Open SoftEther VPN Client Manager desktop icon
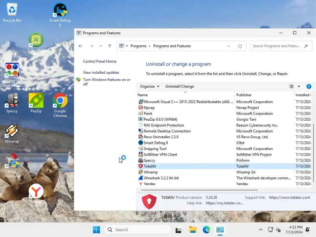 [x=12, y=75]
